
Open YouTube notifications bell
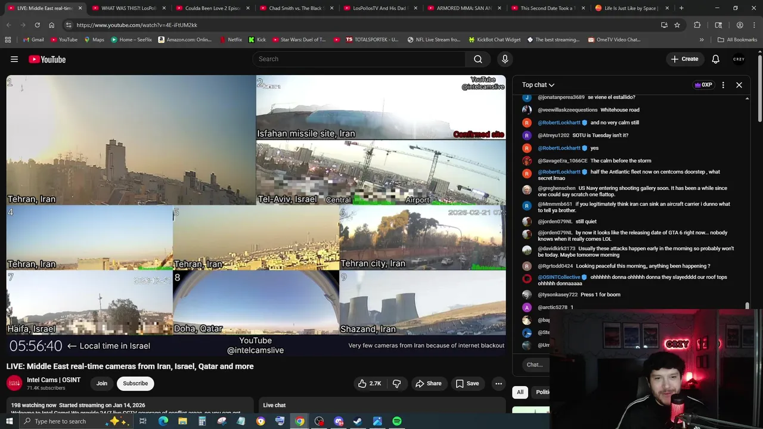coord(715,59)
